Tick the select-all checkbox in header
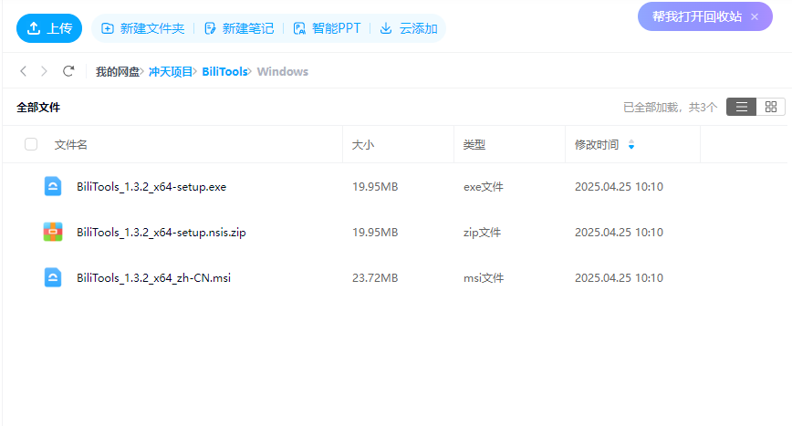Viewport: 792px width, 426px height. point(31,144)
